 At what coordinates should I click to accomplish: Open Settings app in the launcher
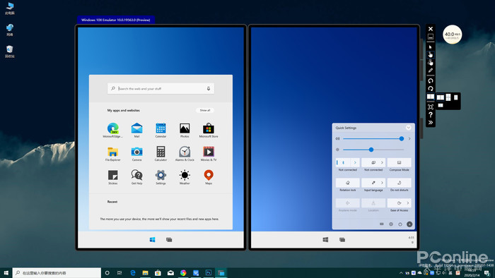coord(161,177)
